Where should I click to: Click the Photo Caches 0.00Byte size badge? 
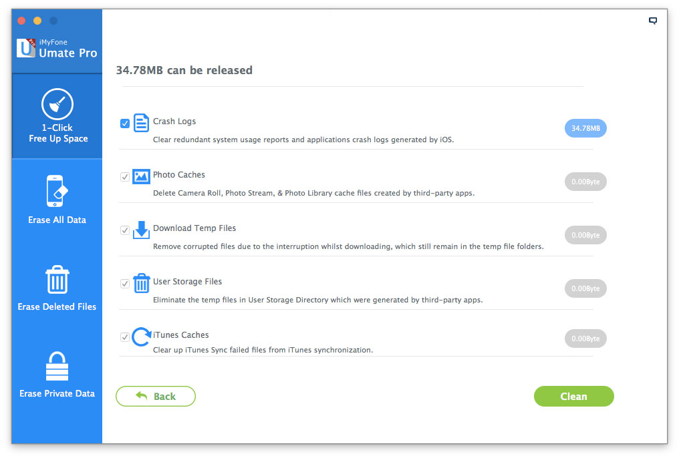click(585, 182)
